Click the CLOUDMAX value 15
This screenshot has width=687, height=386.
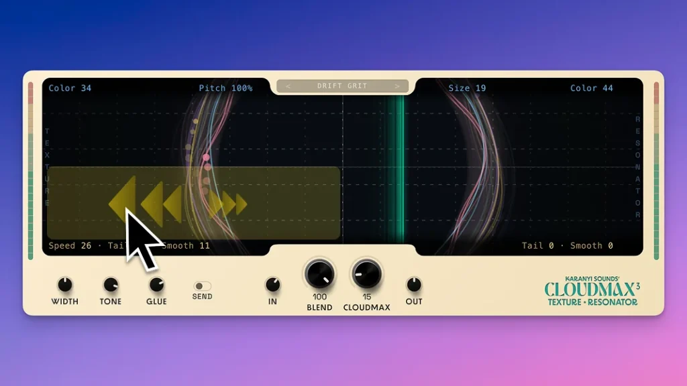point(366,297)
